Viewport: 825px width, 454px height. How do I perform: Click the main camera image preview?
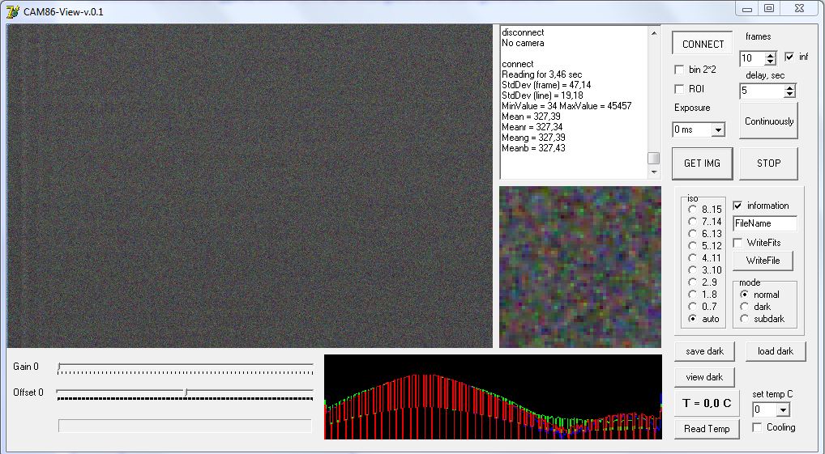coord(250,186)
